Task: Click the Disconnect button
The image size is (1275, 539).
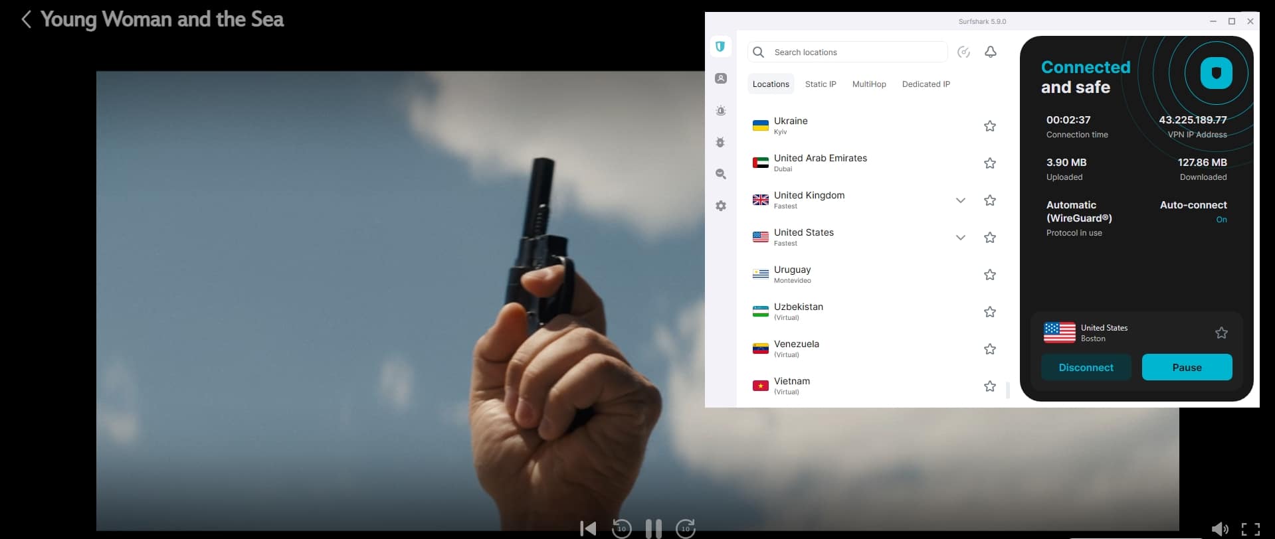Action: 1086,367
